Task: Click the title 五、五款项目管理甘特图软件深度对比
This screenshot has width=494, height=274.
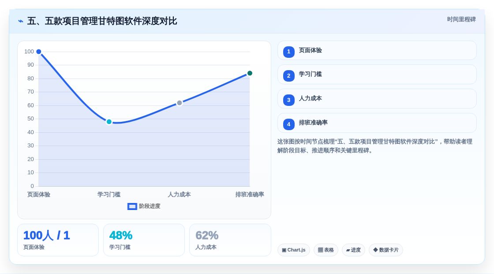Action: click(102, 21)
